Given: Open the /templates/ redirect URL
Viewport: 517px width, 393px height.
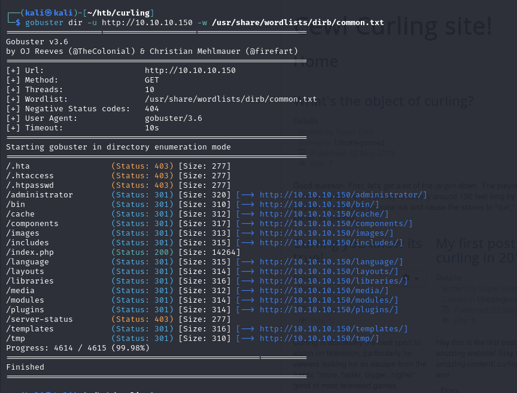Looking at the screenshot, I should 333,329.
